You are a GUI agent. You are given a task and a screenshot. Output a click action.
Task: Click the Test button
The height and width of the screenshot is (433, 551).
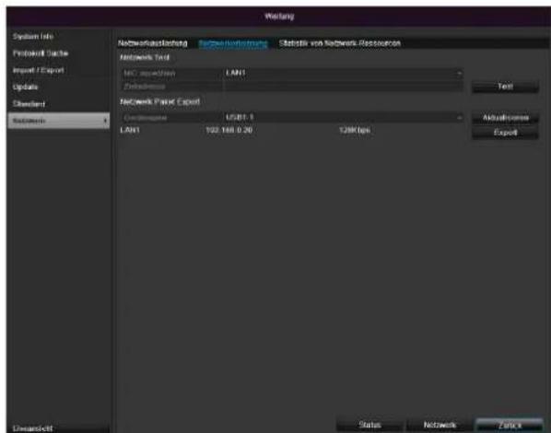point(505,87)
